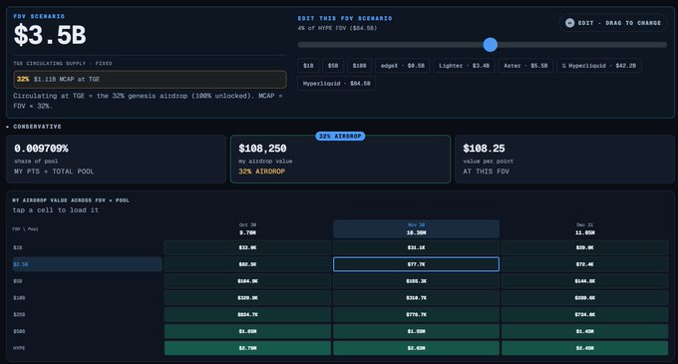The width and height of the screenshot is (678, 364).
Task: Select the HYPE row label
Action: 19,348
